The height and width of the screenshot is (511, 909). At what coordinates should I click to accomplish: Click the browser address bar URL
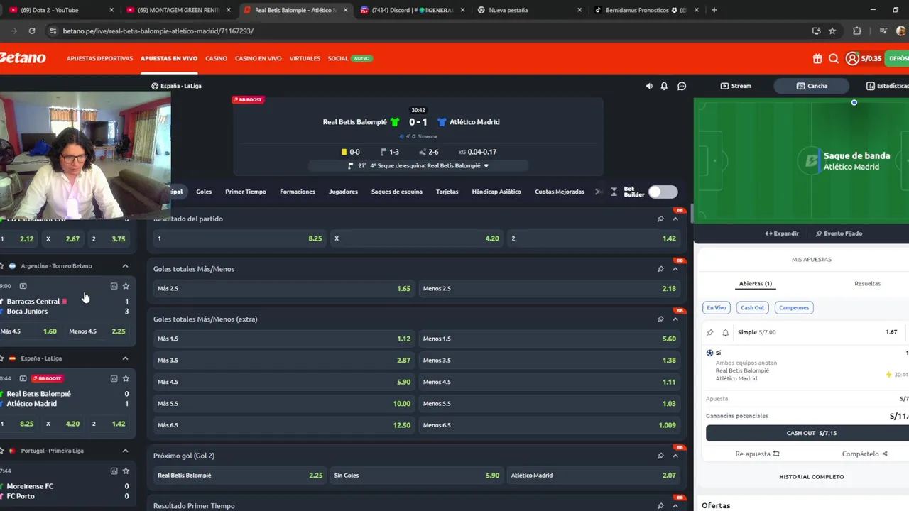158,31
